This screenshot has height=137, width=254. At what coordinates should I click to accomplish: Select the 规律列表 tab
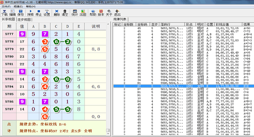click(x=120, y=19)
